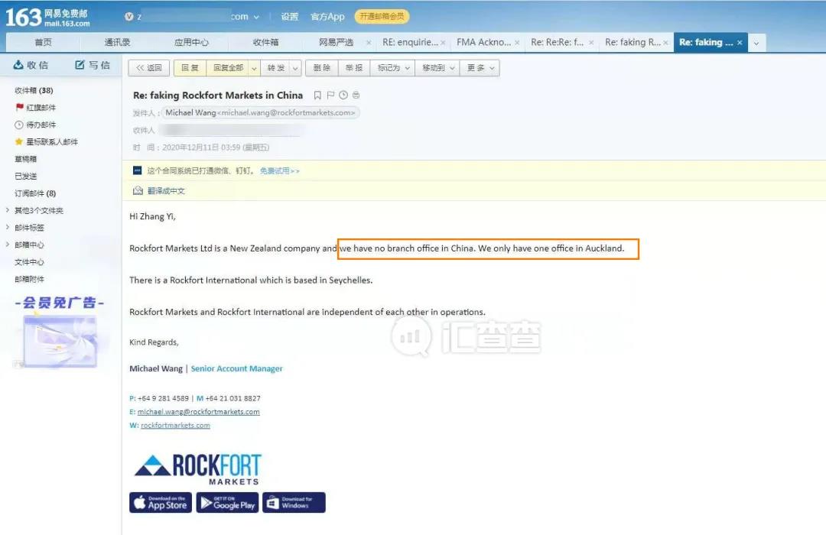Click the sender Michael Wang address chip
This screenshot has height=535, width=826.
pos(260,112)
